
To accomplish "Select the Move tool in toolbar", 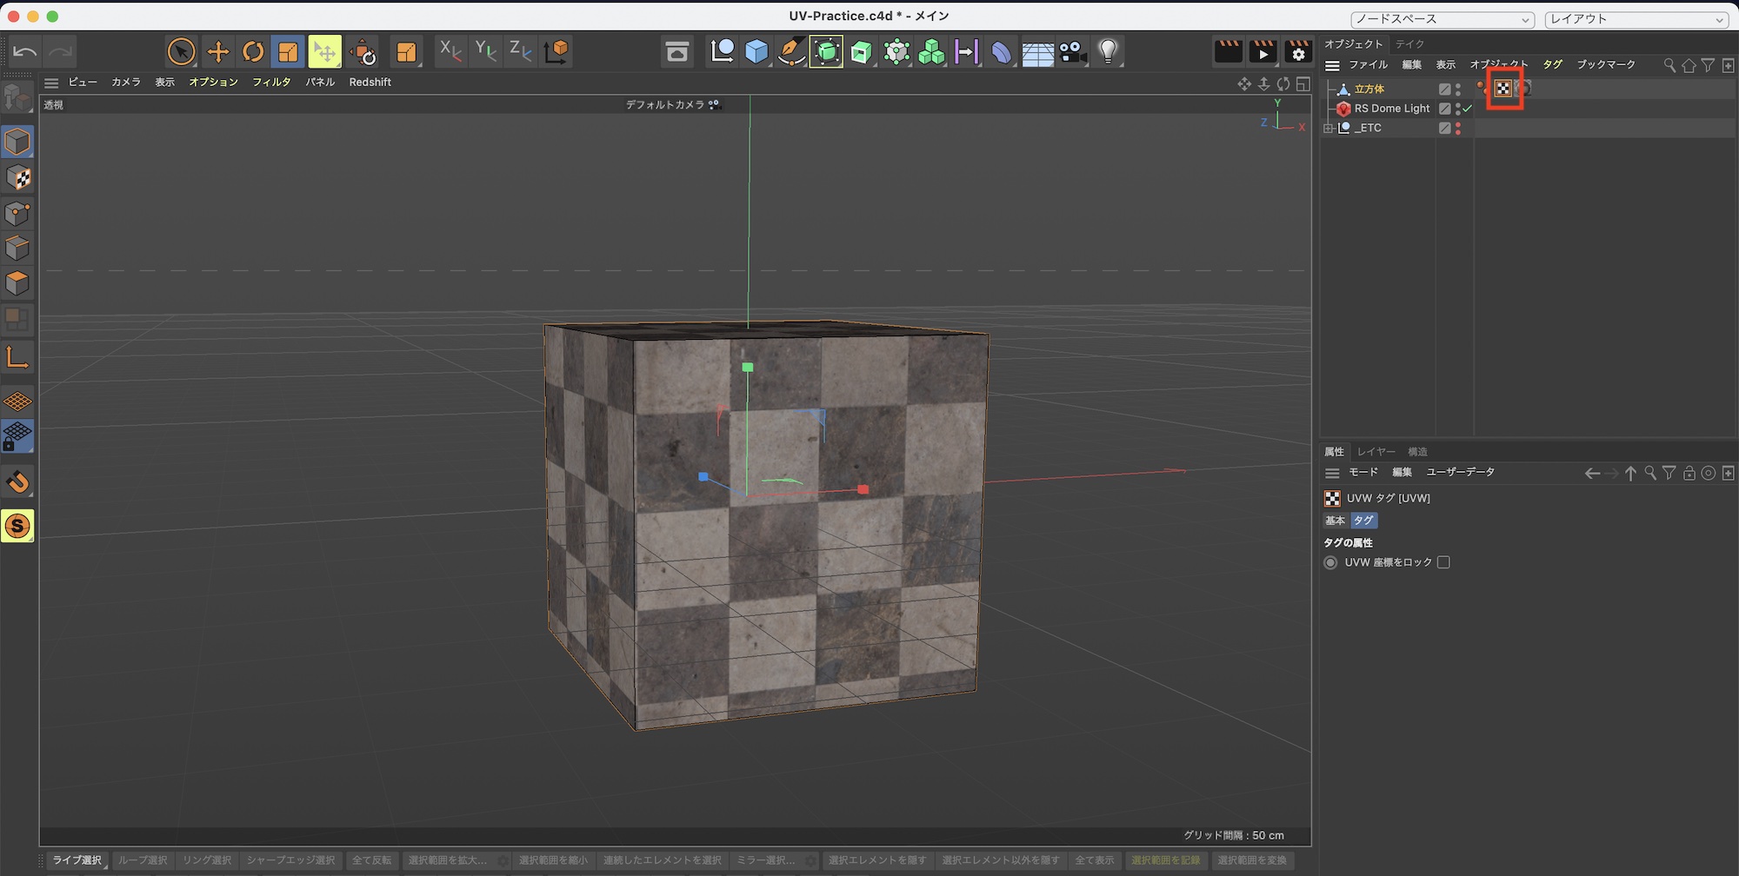I will pos(217,52).
